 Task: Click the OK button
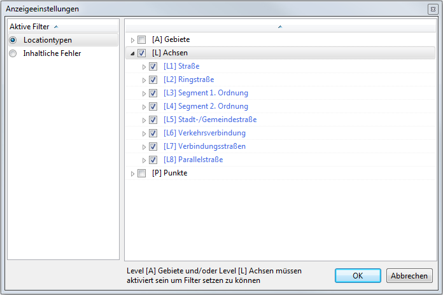tap(358, 276)
